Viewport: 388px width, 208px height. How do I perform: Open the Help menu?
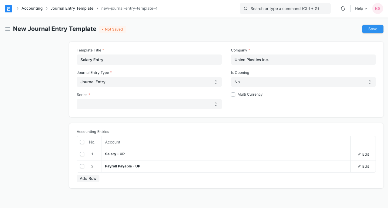tap(361, 8)
